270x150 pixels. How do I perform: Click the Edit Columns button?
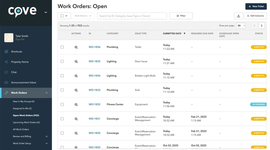coord(255,16)
